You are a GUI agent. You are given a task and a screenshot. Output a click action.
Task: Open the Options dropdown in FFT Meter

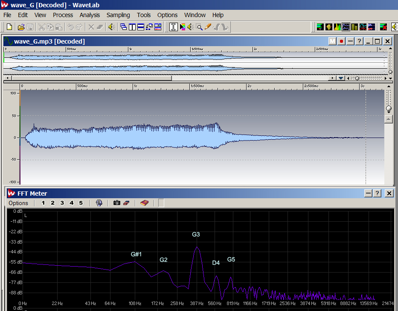coord(18,203)
